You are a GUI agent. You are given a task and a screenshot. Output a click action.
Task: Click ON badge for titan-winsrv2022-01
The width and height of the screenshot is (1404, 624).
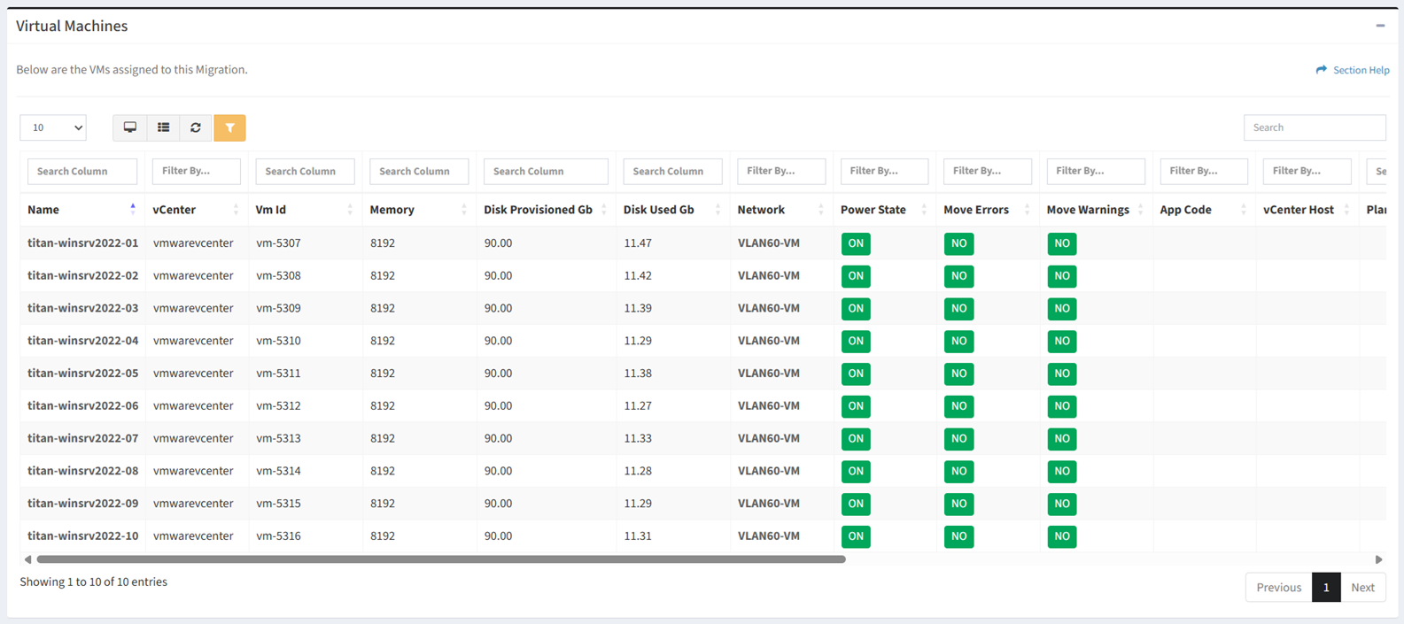click(x=855, y=243)
